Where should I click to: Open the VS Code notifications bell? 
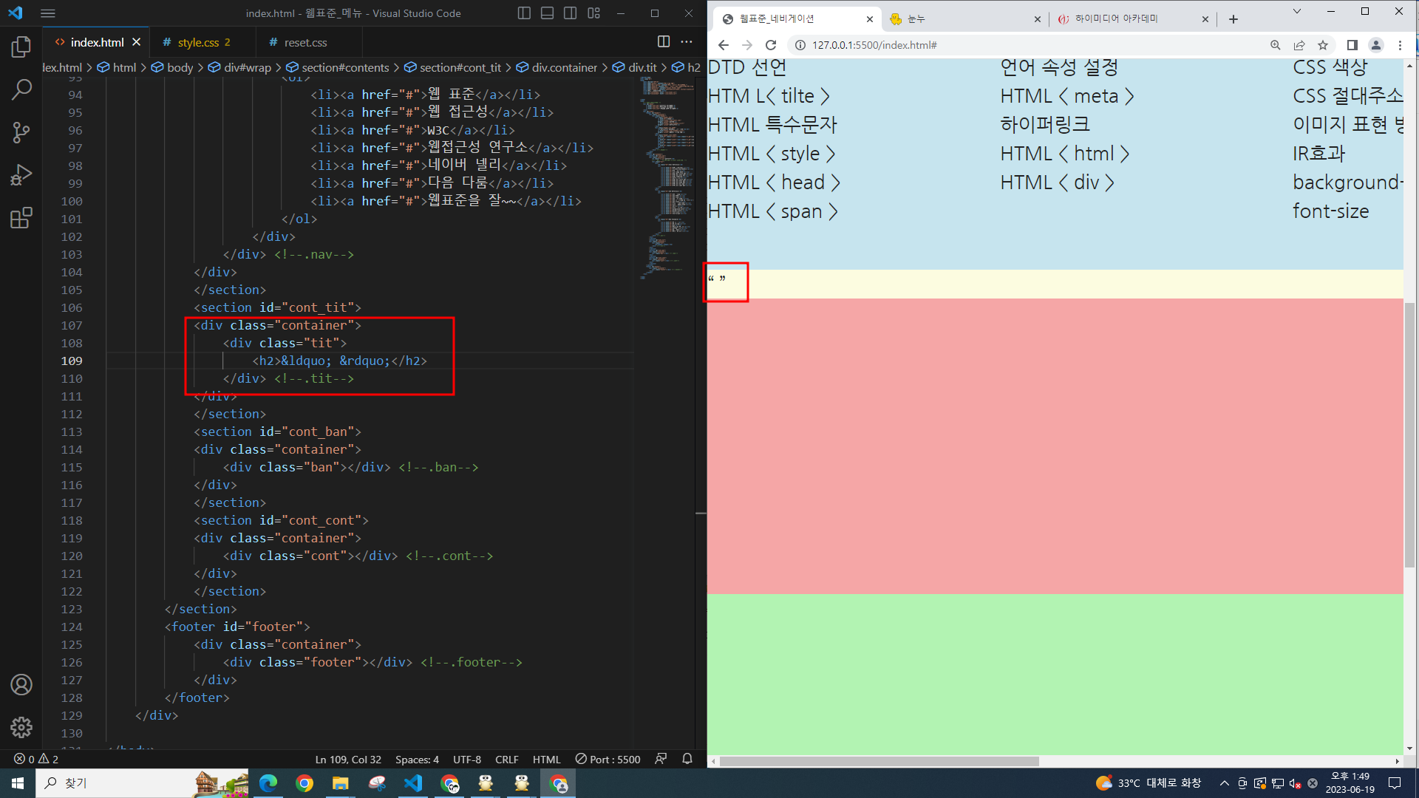pos(687,759)
